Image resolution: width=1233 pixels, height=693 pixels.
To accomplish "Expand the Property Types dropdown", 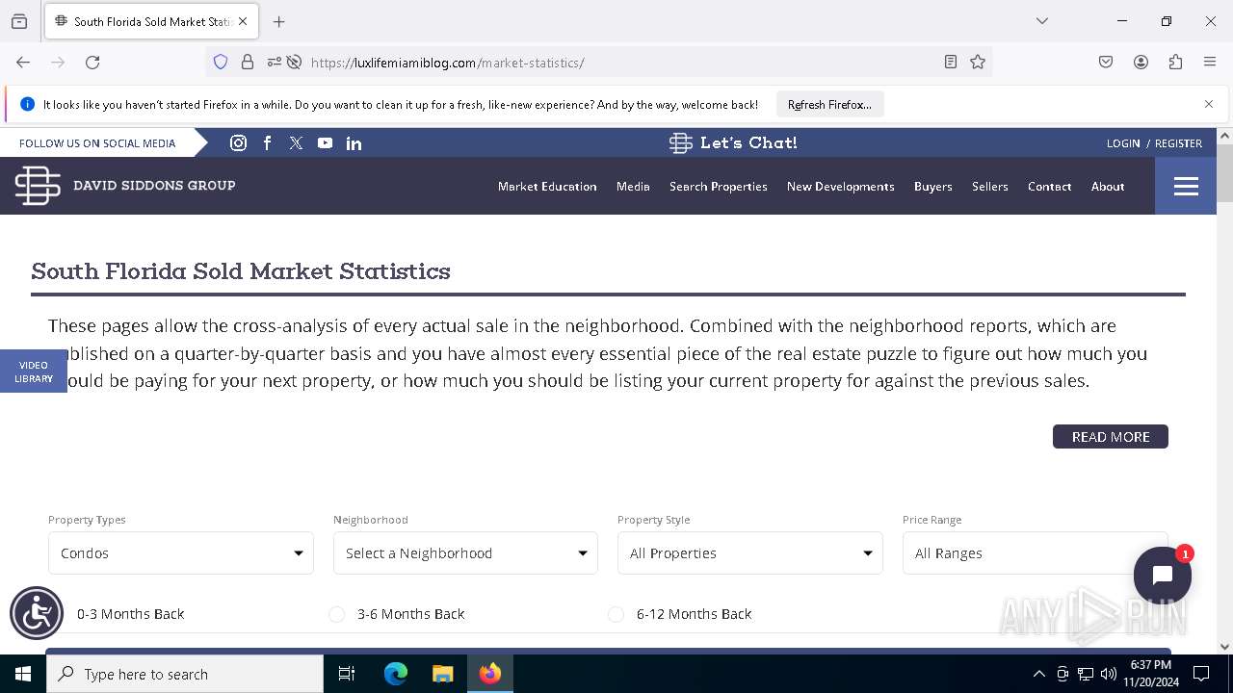I will (x=181, y=553).
